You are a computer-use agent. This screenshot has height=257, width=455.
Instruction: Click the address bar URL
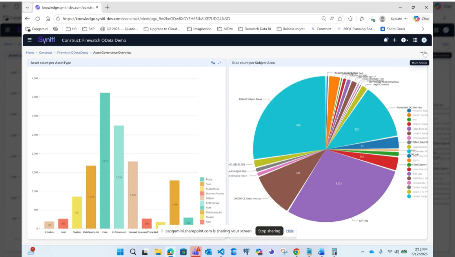click(x=146, y=18)
